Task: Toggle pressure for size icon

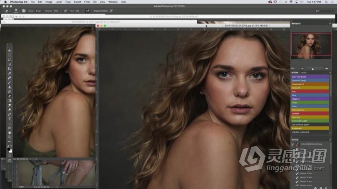Action: click(x=111, y=11)
